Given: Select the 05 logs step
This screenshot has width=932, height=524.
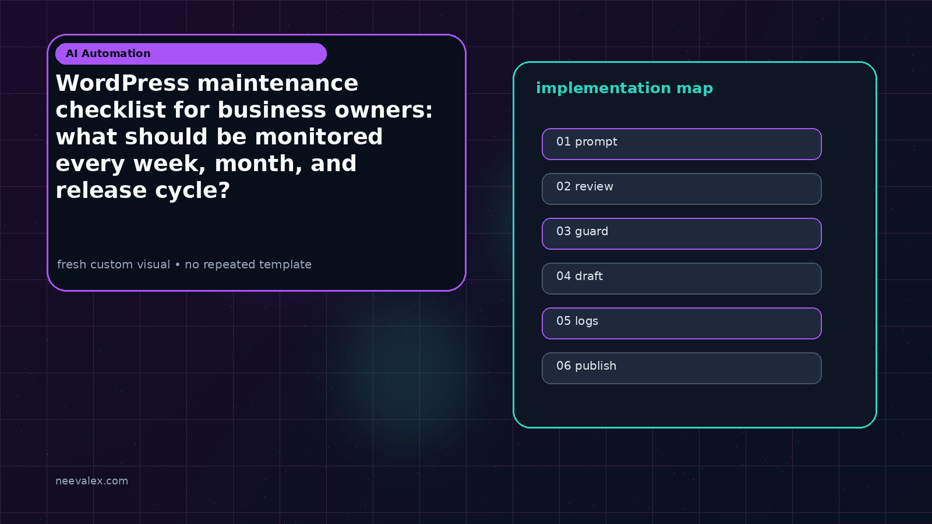Looking at the screenshot, I should point(682,323).
